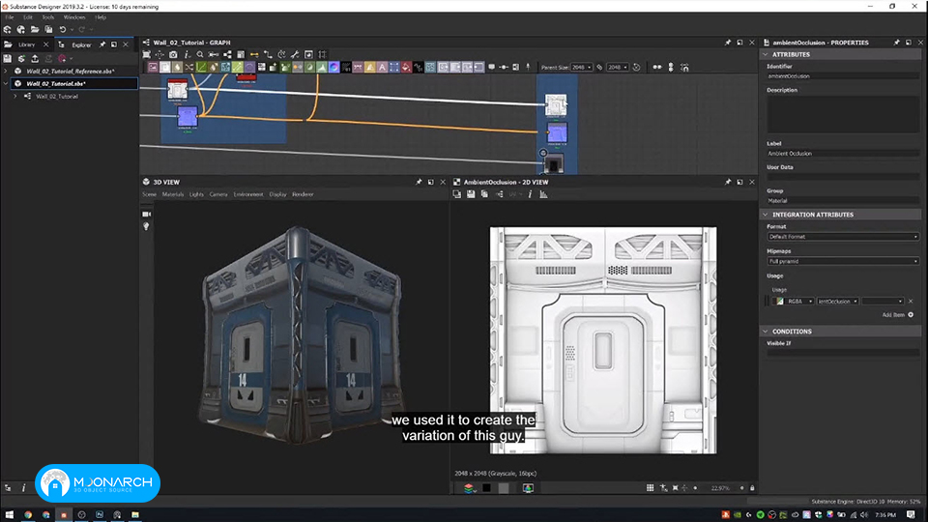Click the pink publish icon in Explorer toolbar
928x522 pixels.
62,59
